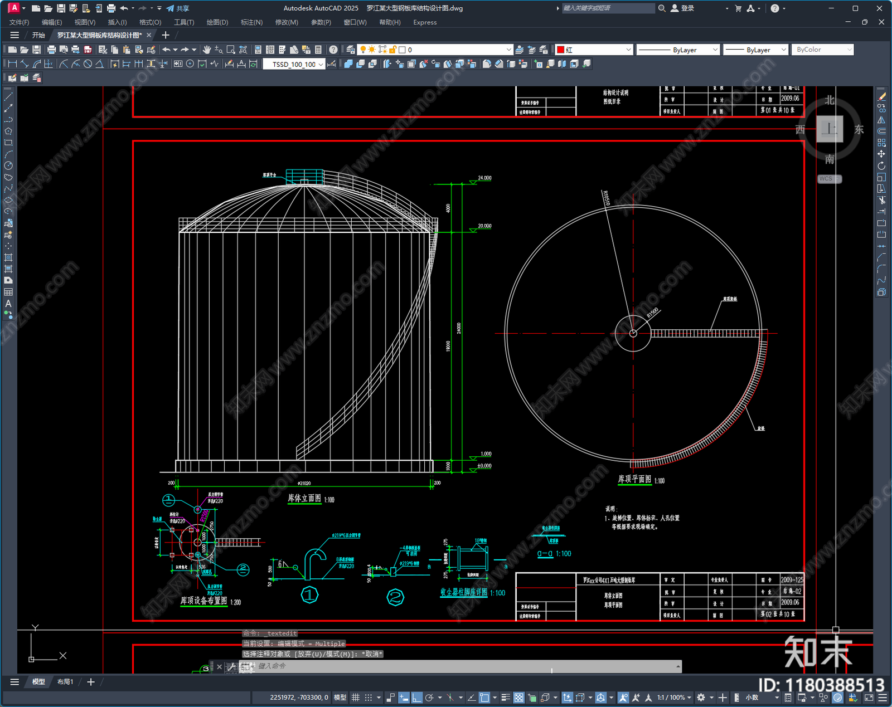
Task: Click the Pan hand icon
Action: tap(207, 50)
